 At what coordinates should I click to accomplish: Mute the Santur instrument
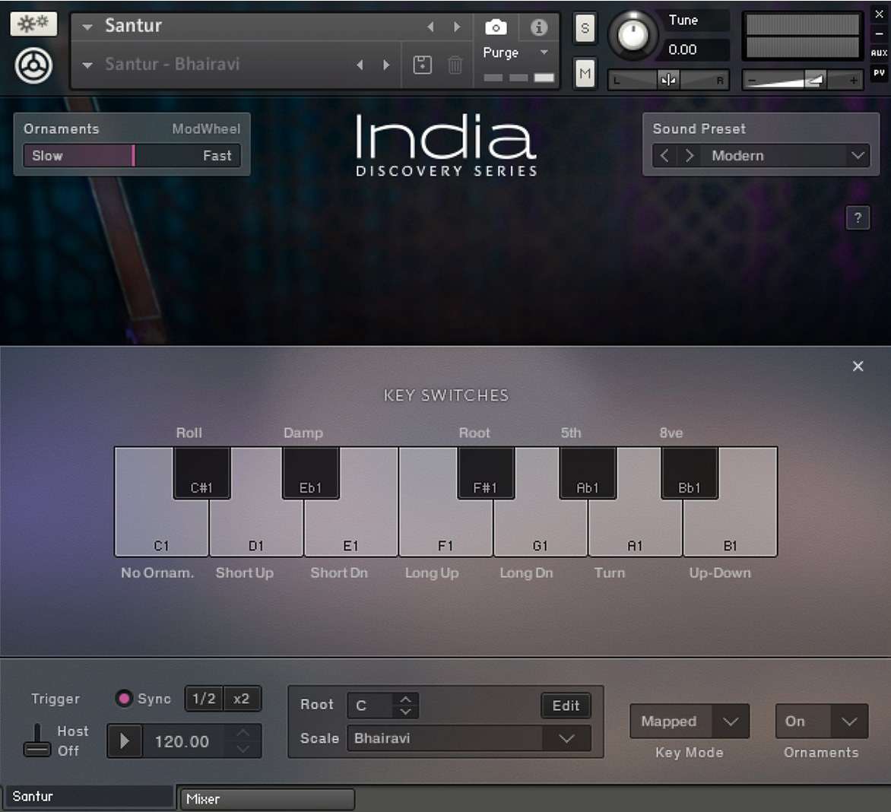[583, 73]
